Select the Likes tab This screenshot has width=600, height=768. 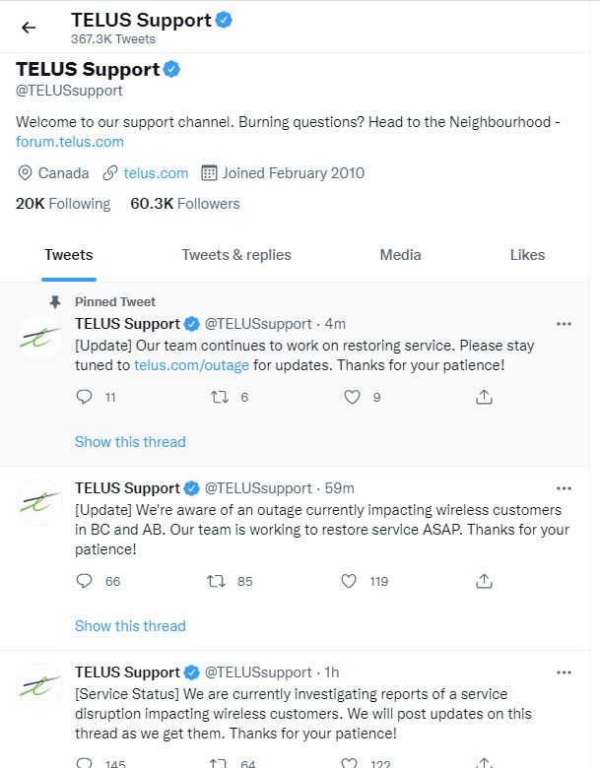(x=527, y=255)
